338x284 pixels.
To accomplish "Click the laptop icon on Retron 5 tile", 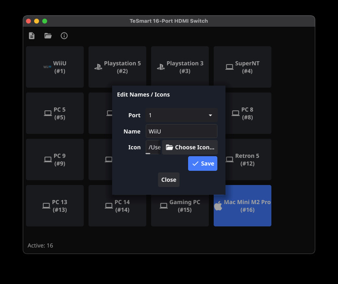I will 230,159.
